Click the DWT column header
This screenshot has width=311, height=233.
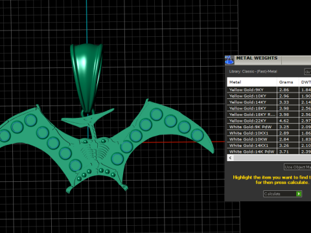pyautogui.click(x=305, y=82)
